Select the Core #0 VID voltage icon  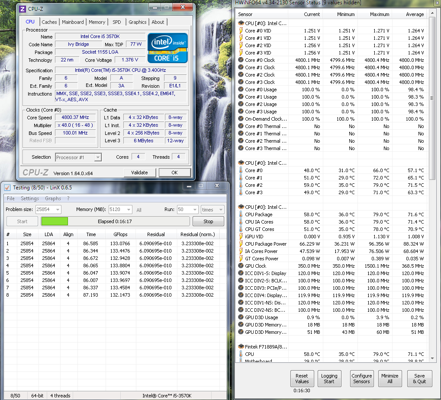pos(241,31)
